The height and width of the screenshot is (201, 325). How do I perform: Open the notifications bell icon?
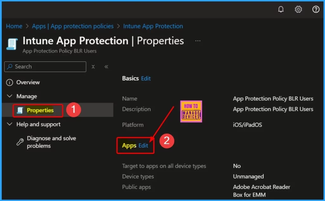tap(281, 9)
